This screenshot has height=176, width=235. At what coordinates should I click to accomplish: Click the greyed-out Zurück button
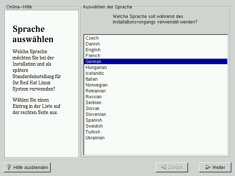click(x=172, y=167)
